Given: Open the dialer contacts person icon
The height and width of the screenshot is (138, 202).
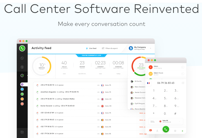Looking at the screenshot, I should tap(157, 131).
